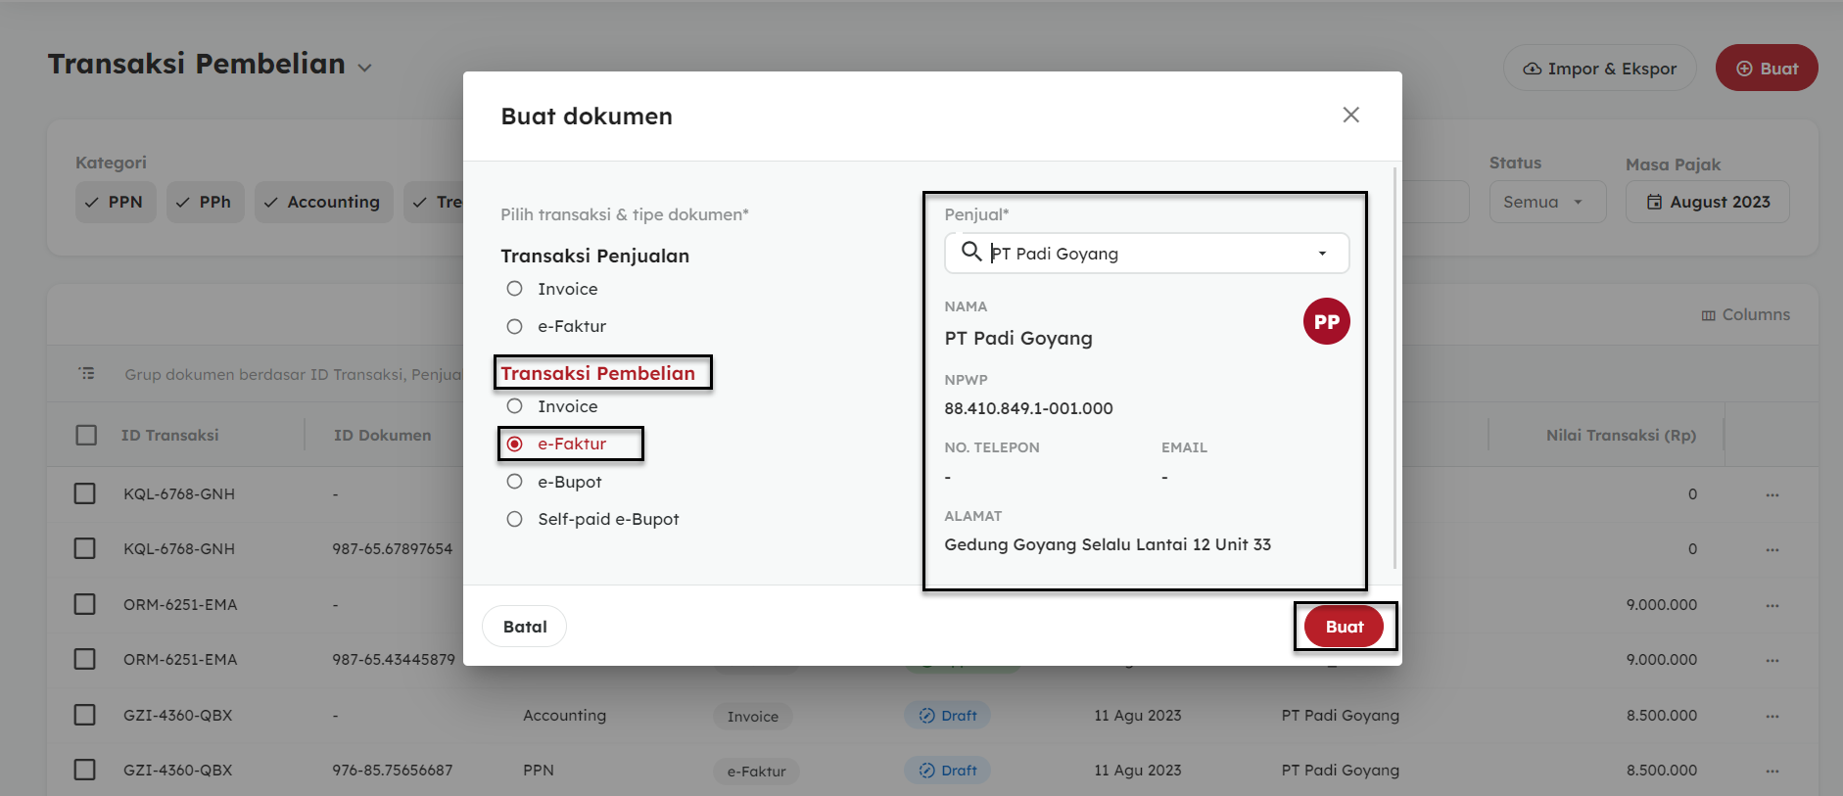Open row menu for ORM-6251-EMA 9.000.000 dashed row
This screenshot has width=1843, height=796.
[x=1772, y=605]
